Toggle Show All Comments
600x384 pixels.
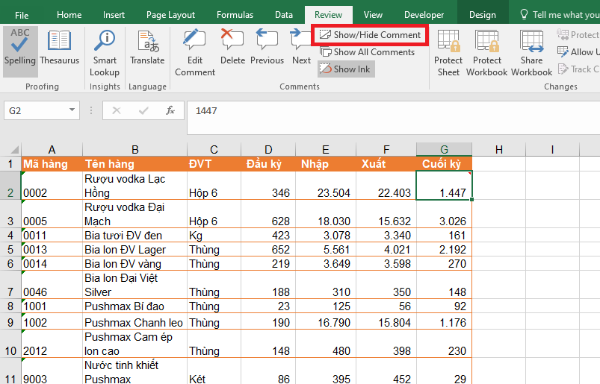click(367, 52)
